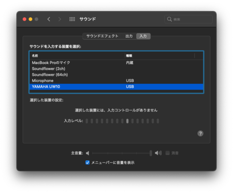The height and width of the screenshot is (193, 233).
Task: Show all preferences grid icon
Action: click(72, 19)
